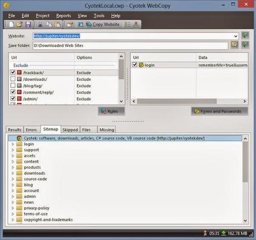Click the login form icon in Url list
Viewport: 256px width, 240px height.
point(141,65)
